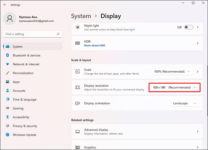Open the Display orientation Landscape dropdown

[x=185, y=103]
